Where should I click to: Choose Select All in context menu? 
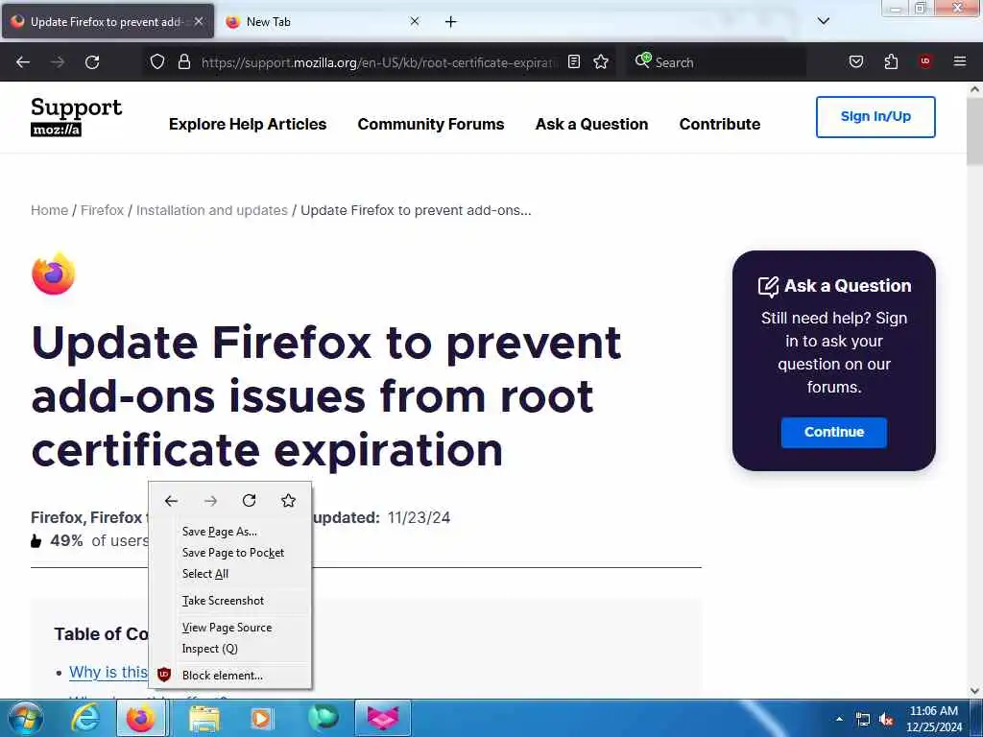click(x=230, y=574)
